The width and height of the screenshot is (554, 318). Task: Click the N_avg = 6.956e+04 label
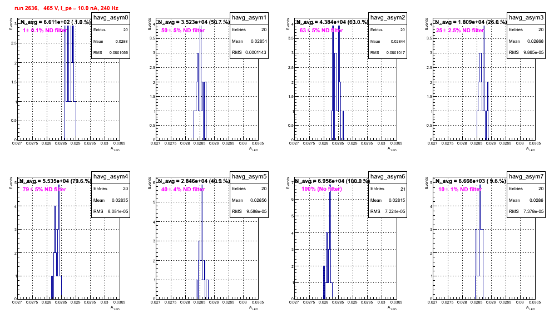tap(332, 181)
